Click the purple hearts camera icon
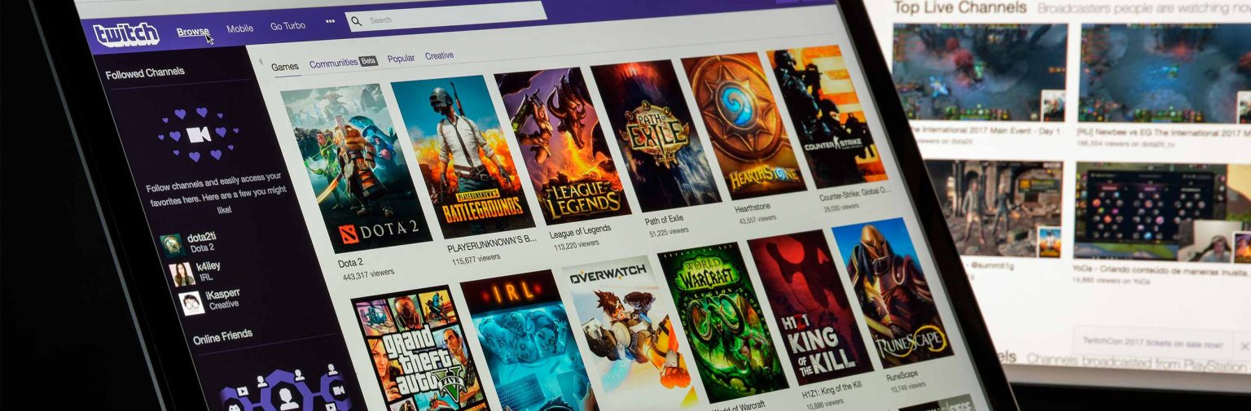 click(x=198, y=134)
